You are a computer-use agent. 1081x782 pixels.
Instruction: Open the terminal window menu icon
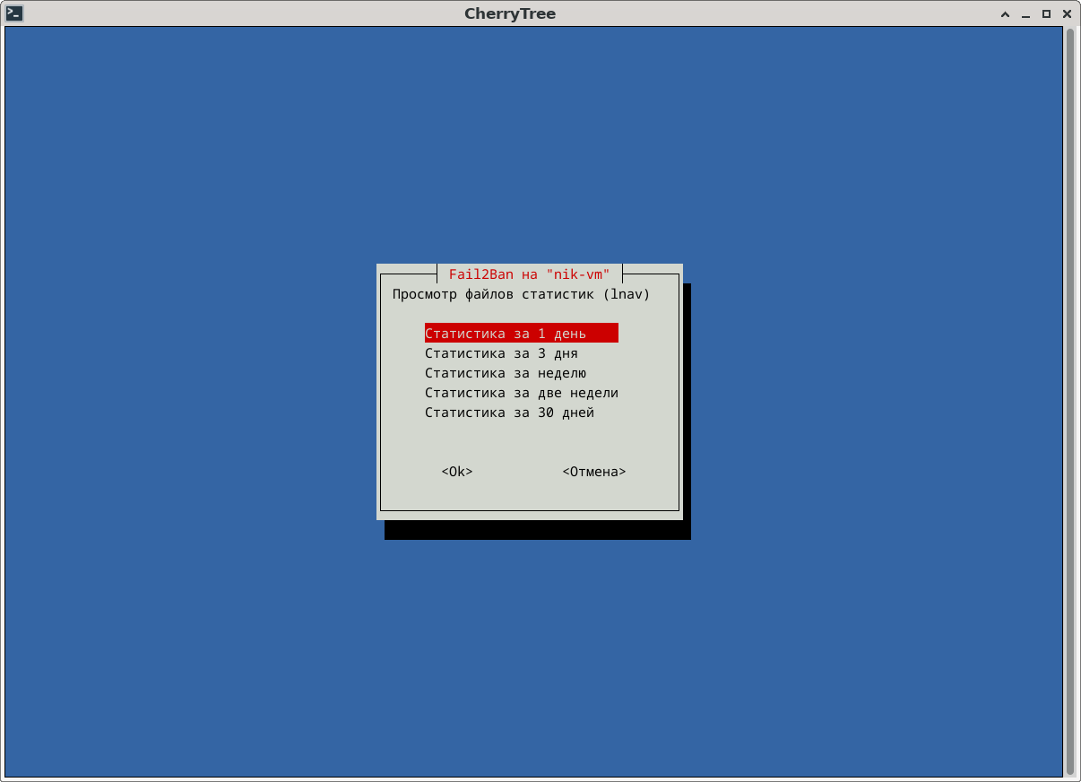(14, 13)
